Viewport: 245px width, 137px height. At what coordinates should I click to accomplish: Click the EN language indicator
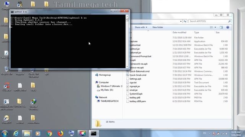tap(204, 133)
